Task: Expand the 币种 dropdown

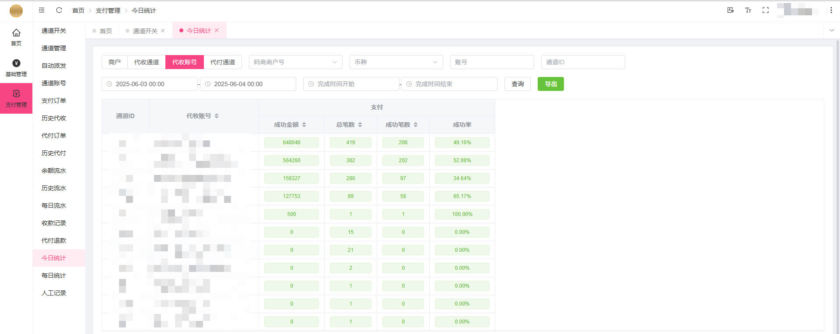Action: (x=396, y=62)
